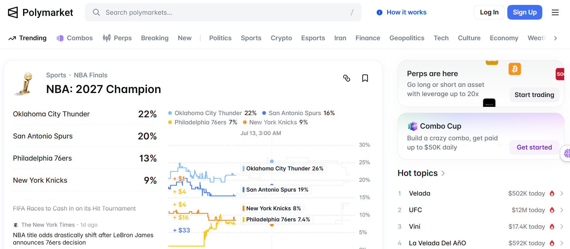Image resolution: width=570 pixels, height=249 pixels.
Task: Click the Bitcoin icon on Perps card
Action: coord(515,69)
